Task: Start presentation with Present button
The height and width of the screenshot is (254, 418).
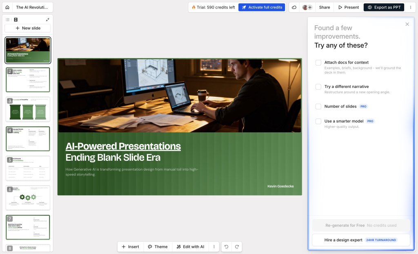Action: [349, 7]
